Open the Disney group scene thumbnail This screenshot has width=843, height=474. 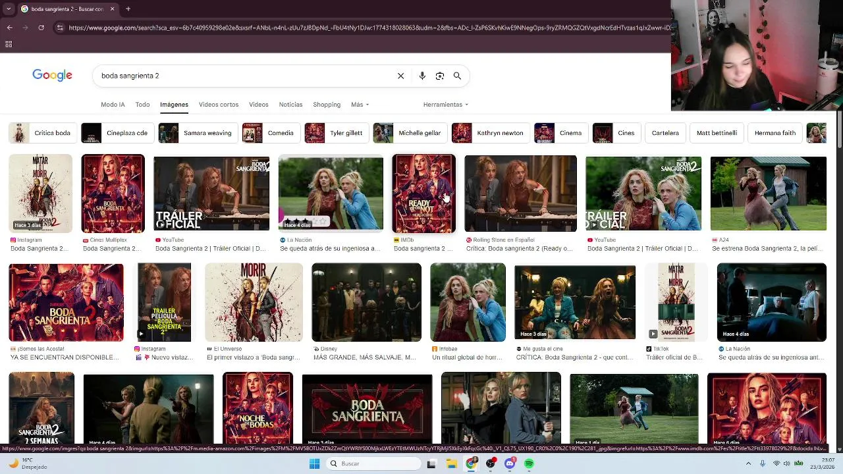pos(366,302)
